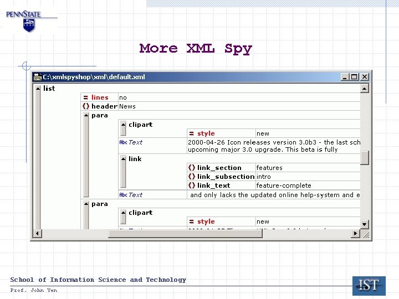Click the horizontal scrollbar left arrow
This screenshot has height=299, width=399.
38,234
